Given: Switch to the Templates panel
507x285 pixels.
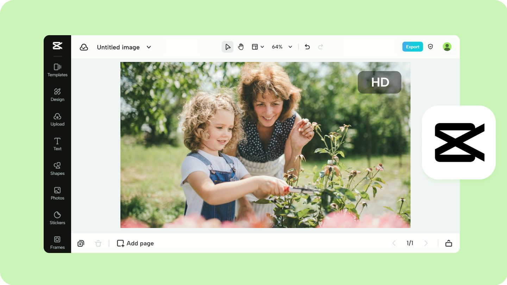Looking at the screenshot, I should (57, 70).
